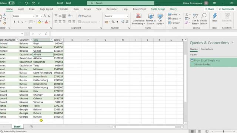This screenshot has height=133, width=237.
Task: Open Conditional Formatting menu
Action: point(138,19)
